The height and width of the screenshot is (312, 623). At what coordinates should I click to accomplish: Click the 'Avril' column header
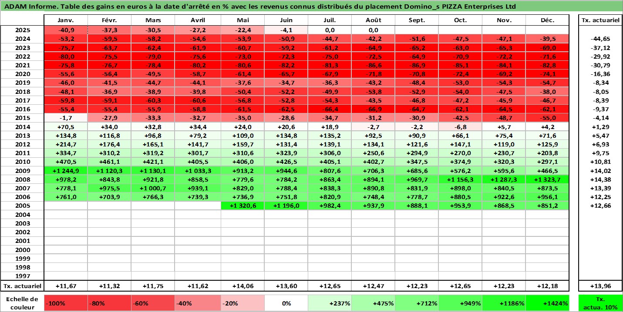197,20
